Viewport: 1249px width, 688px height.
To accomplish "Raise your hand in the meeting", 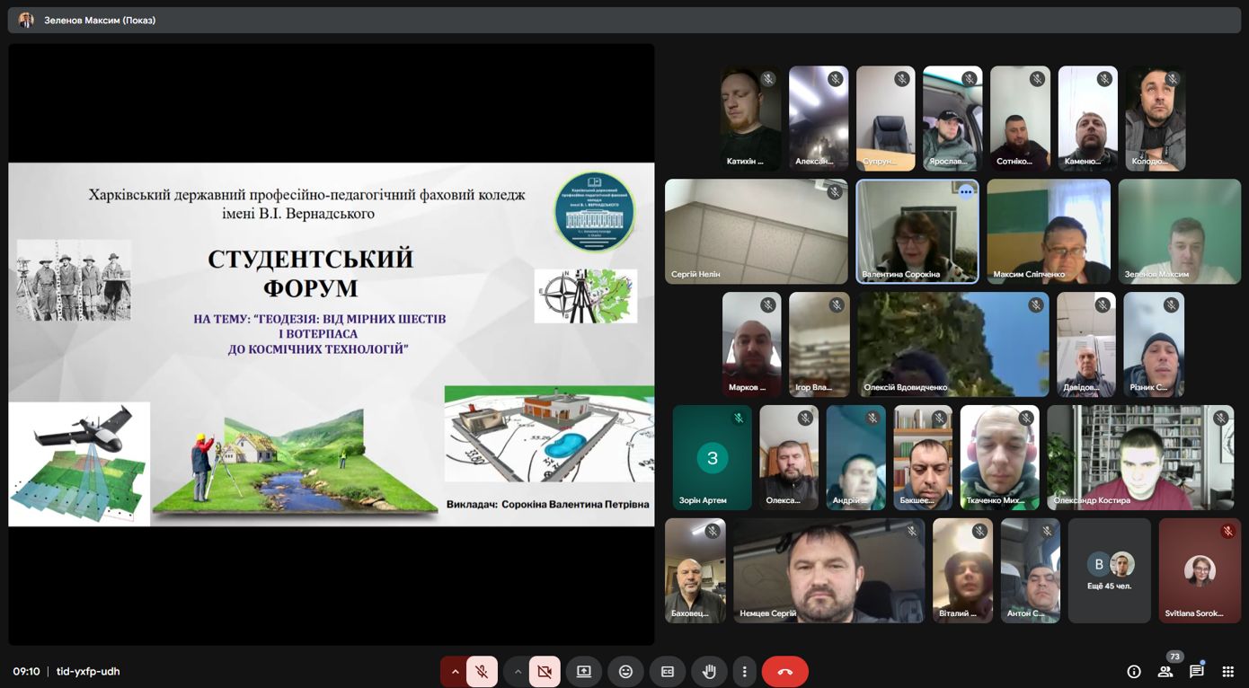I will pyautogui.click(x=709, y=672).
